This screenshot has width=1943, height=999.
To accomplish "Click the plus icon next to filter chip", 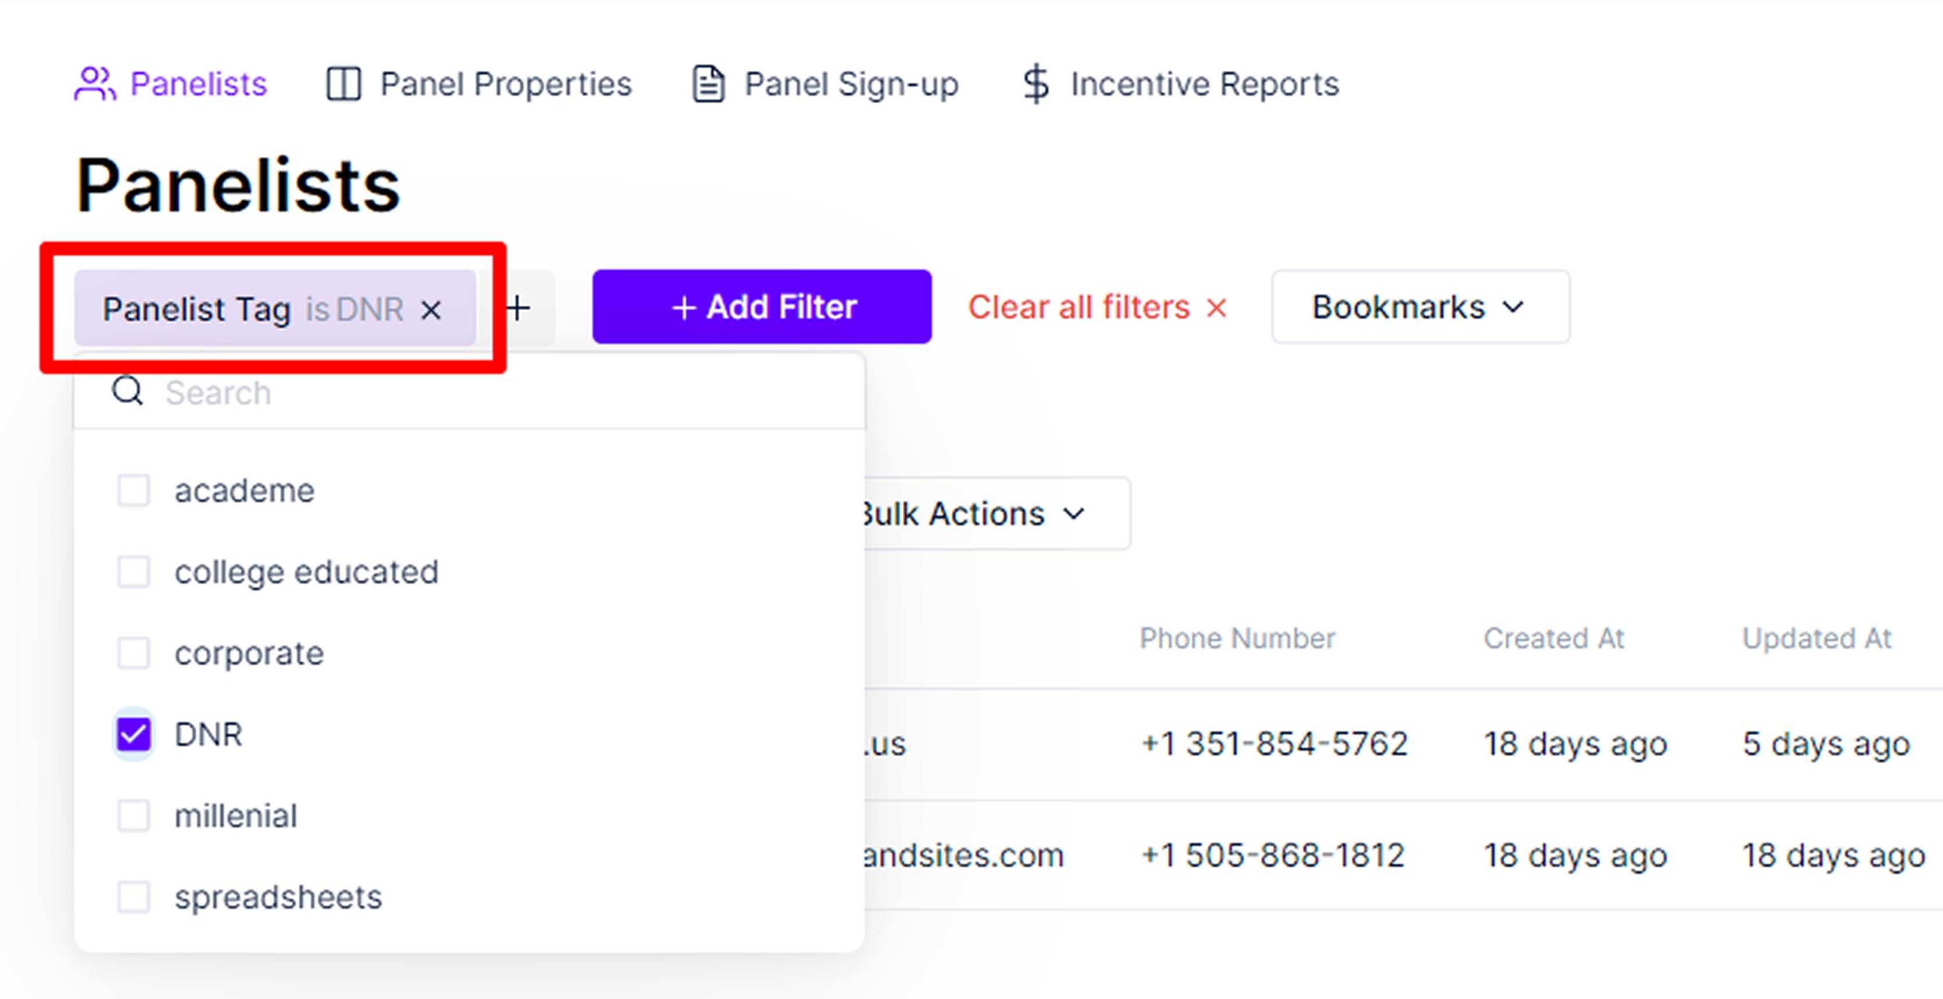I will (518, 308).
